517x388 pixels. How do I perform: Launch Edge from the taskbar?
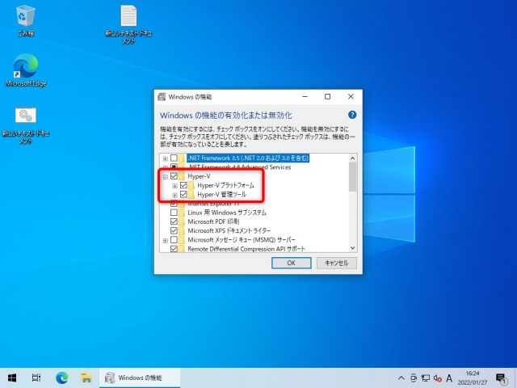pos(62,377)
